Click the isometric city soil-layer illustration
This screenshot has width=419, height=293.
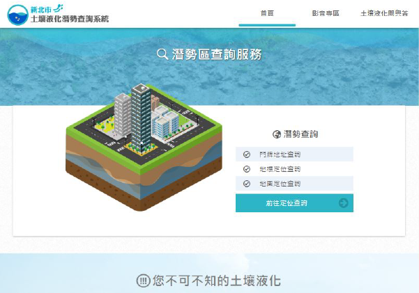pyautogui.click(x=144, y=148)
